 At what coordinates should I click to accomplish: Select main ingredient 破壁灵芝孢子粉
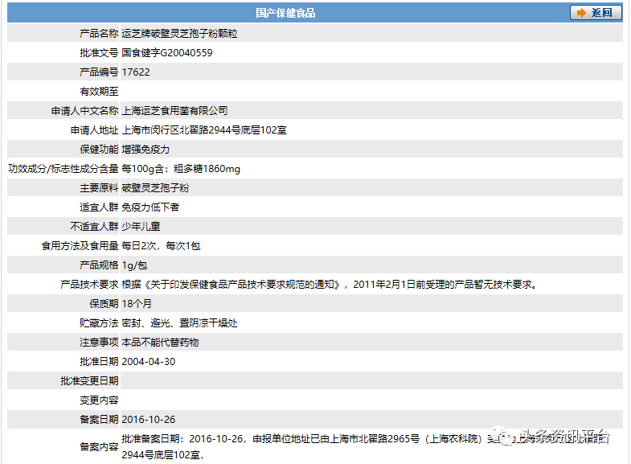click(155, 188)
